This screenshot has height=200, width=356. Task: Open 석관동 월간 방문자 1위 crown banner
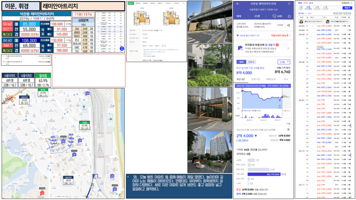248,35
